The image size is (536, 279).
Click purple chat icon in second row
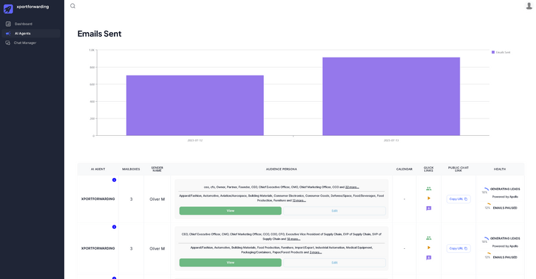point(429,258)
